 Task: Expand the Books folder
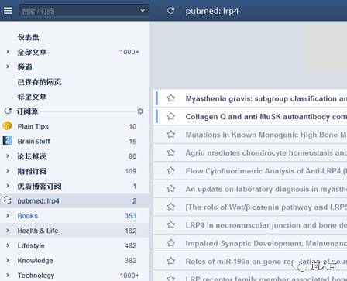[x=8, y=215]
